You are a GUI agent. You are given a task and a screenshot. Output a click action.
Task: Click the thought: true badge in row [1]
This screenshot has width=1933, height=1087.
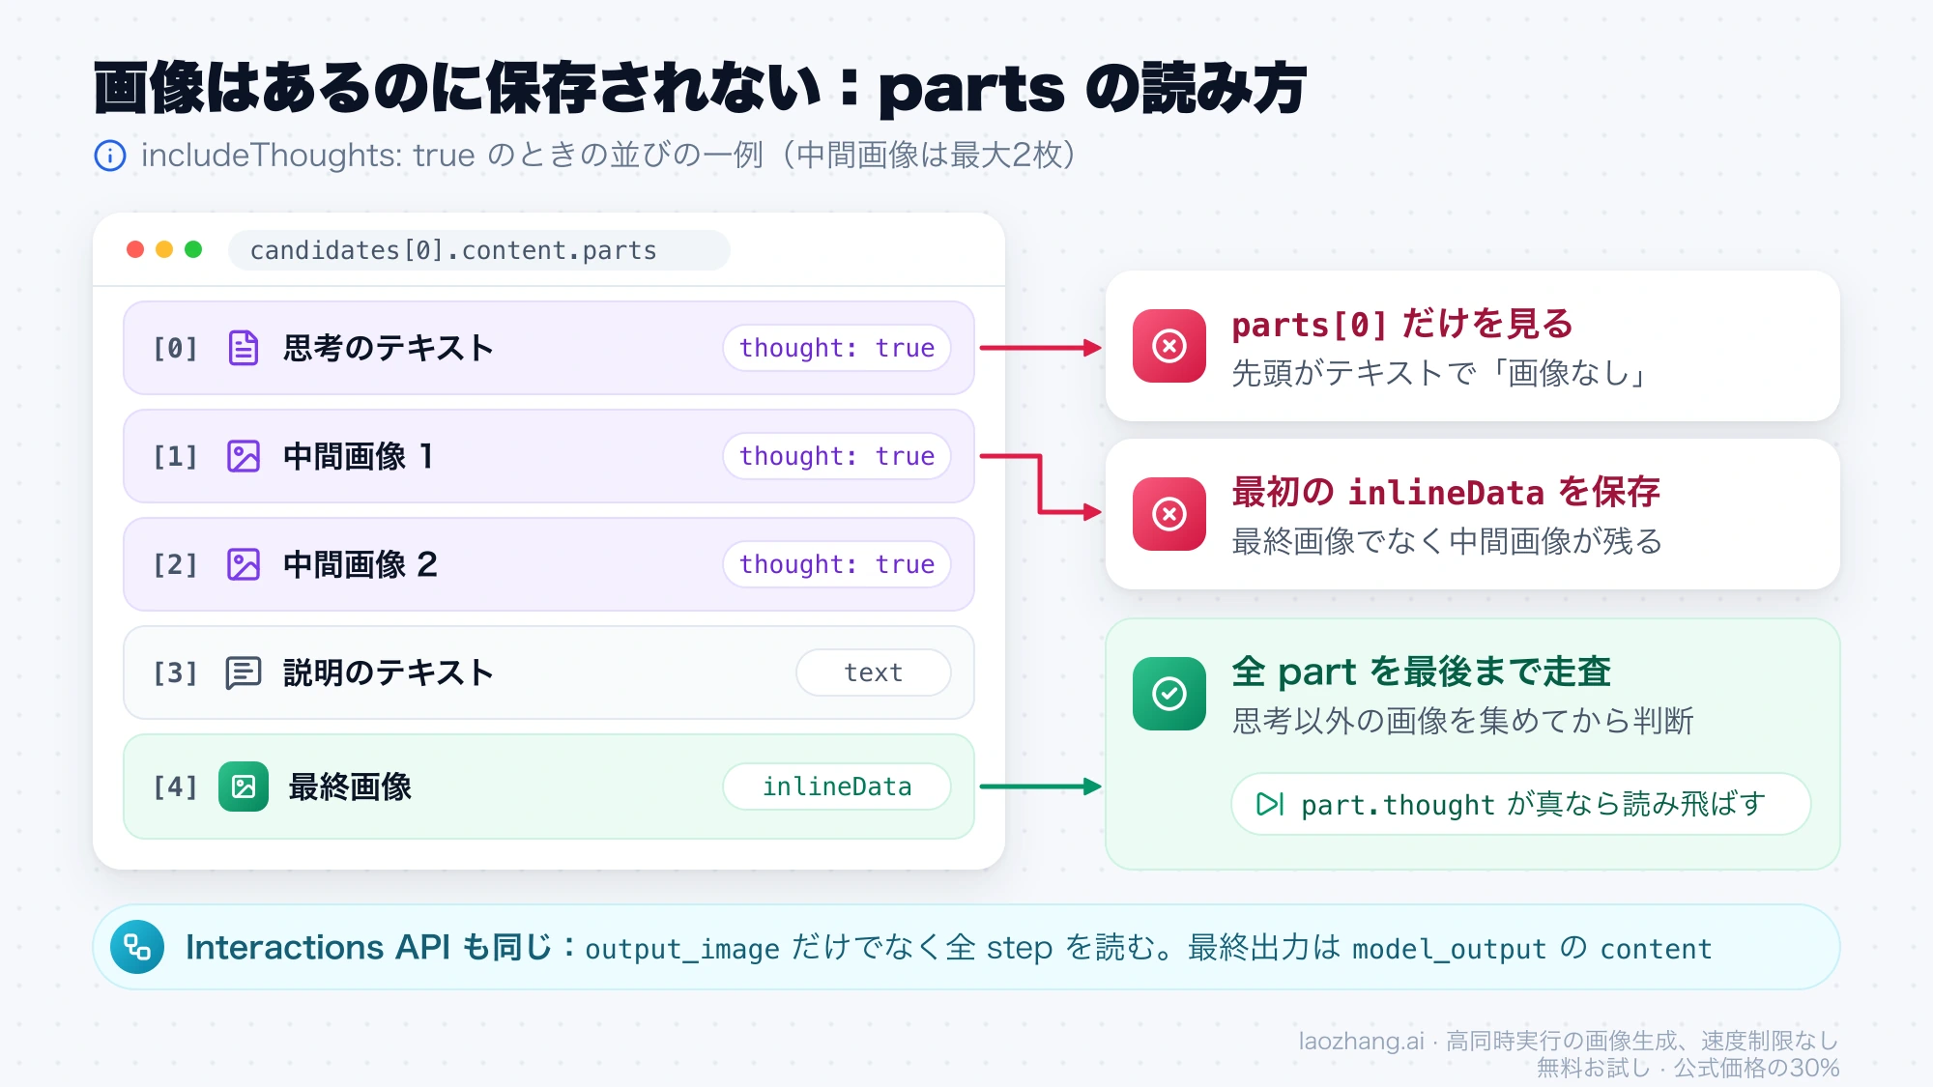837,456
